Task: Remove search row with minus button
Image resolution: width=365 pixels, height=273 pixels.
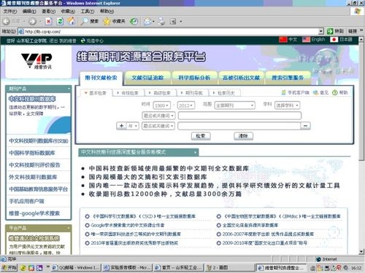Action: pyautogui.click(x=305, y=126)
